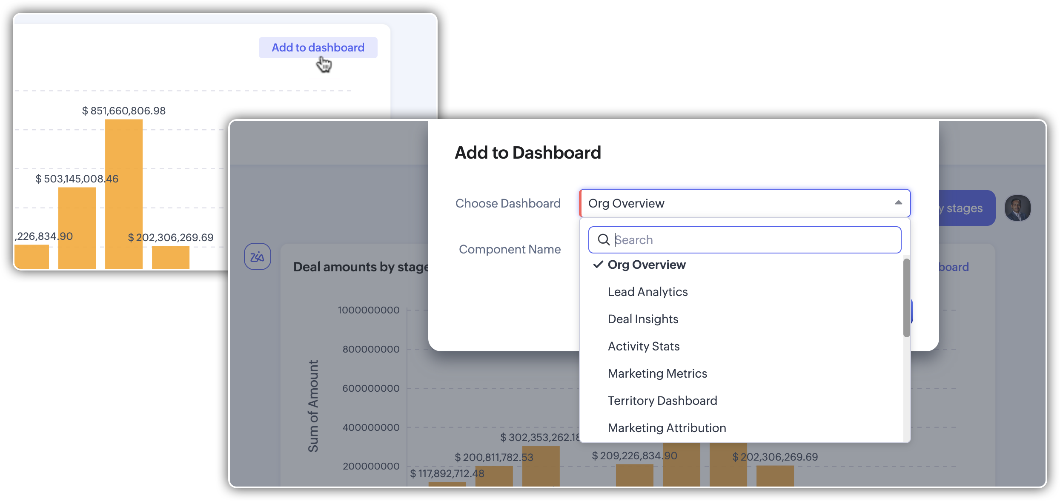
Task: Pick Marketing Metrics dashboard option
Action: coord(657,373)
